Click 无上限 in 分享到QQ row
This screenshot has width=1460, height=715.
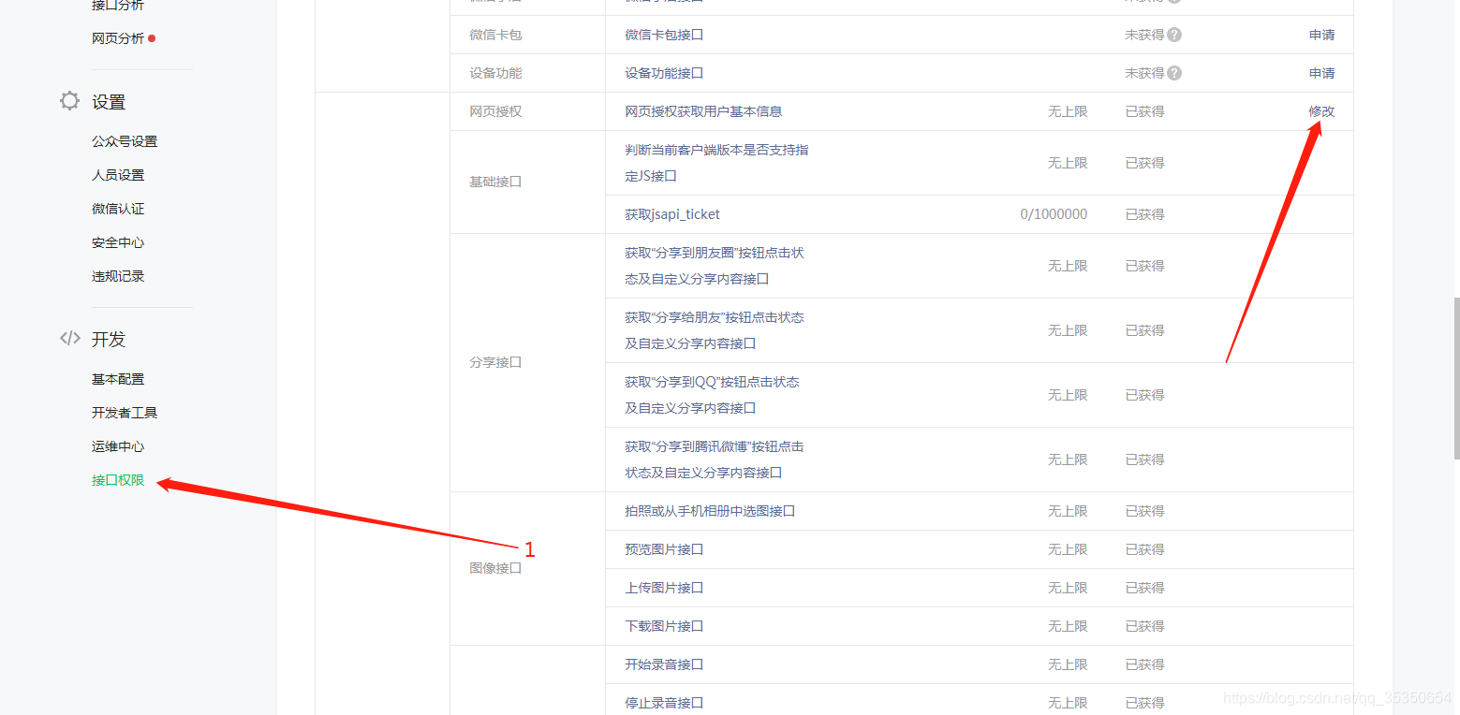(1068, 395)
